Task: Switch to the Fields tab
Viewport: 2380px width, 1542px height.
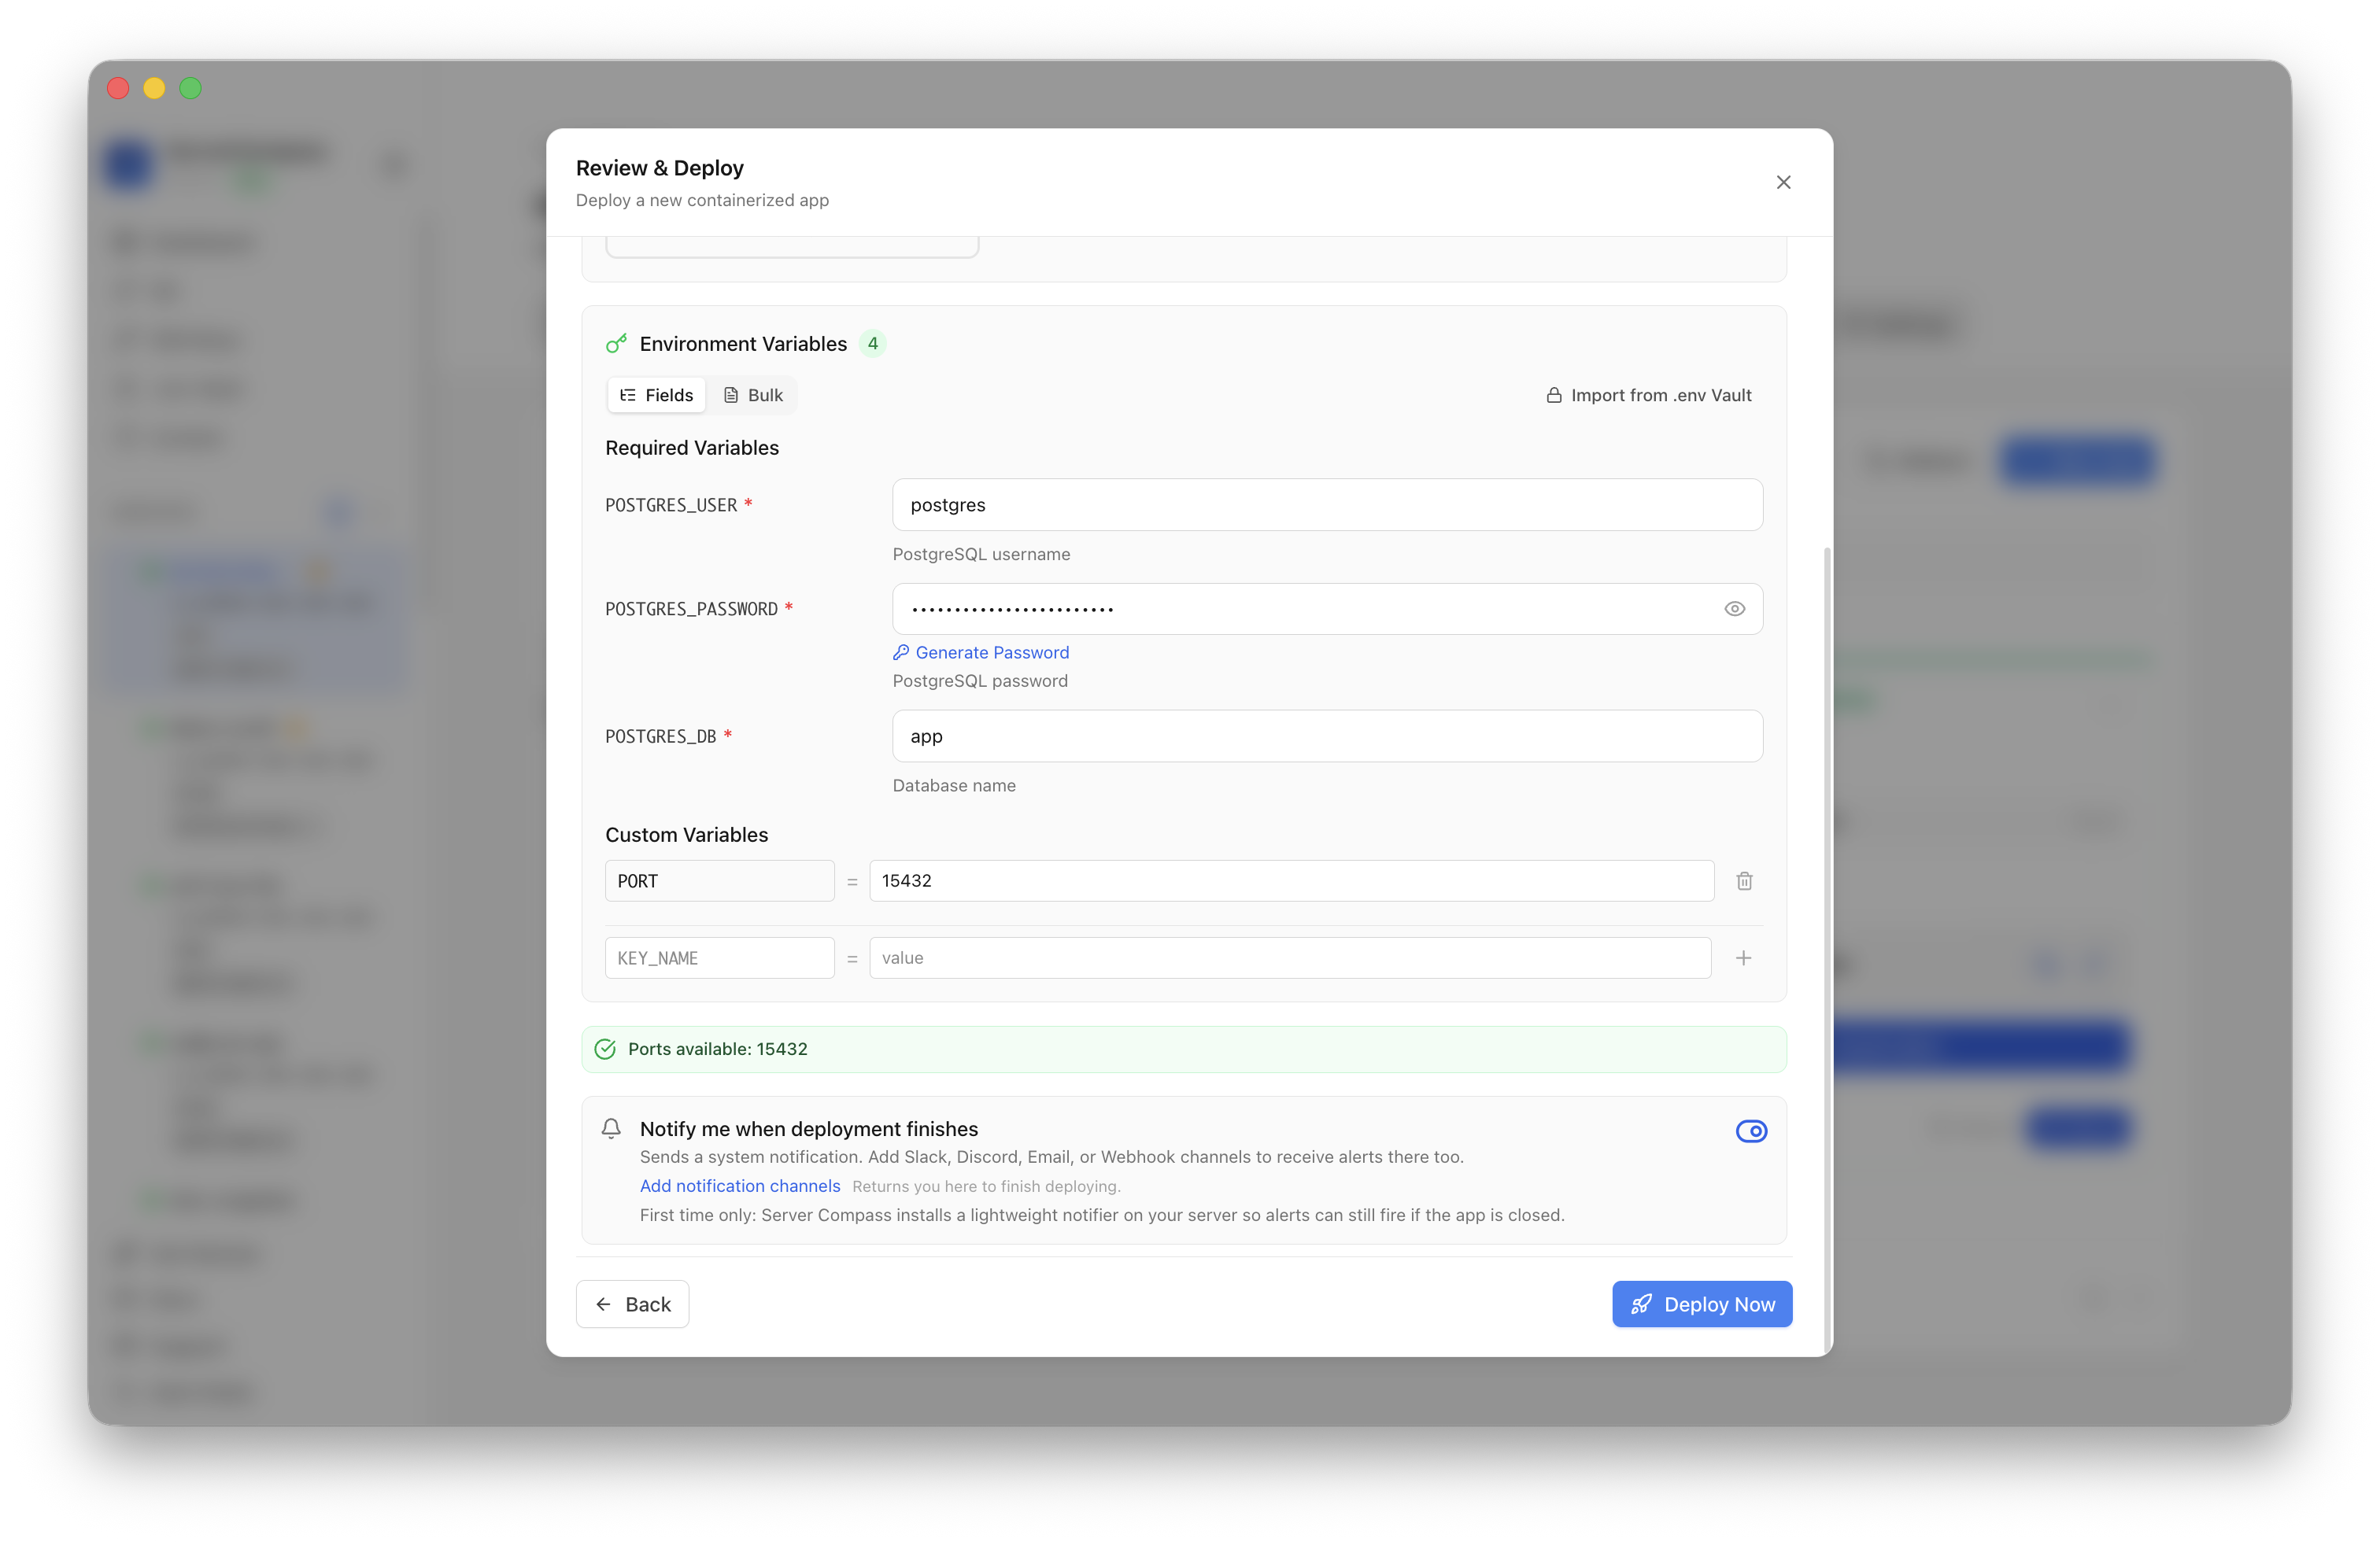Action: click(656, 395)
